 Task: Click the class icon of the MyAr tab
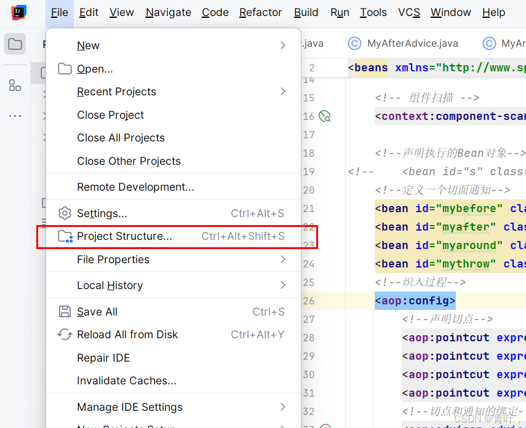pos(489,43)
